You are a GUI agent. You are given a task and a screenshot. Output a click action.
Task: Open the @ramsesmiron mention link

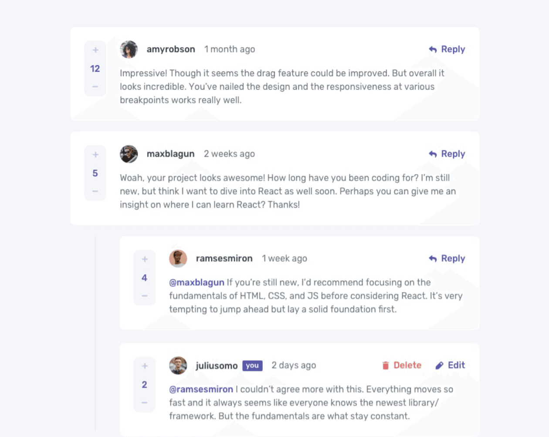click(x=201, y=389)
